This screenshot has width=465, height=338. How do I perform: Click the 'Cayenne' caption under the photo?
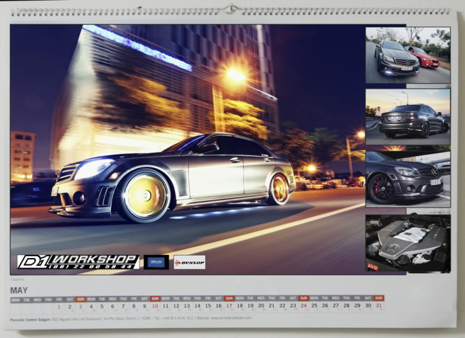coord(17,279)
